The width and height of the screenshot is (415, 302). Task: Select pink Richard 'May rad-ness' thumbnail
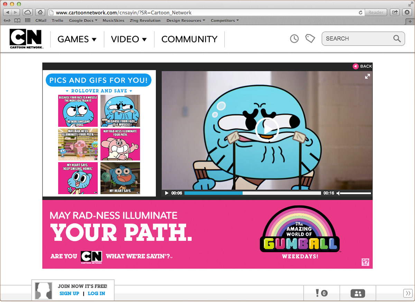point(120,145)
